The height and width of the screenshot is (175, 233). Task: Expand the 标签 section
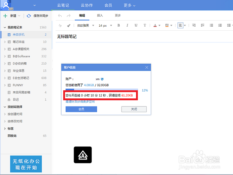[5, 128]
